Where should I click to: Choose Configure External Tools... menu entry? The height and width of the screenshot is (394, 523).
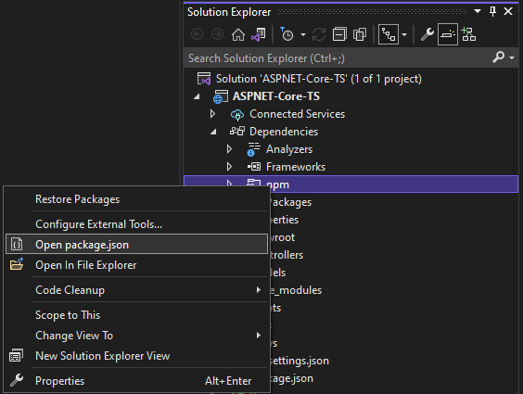(136, 224)
